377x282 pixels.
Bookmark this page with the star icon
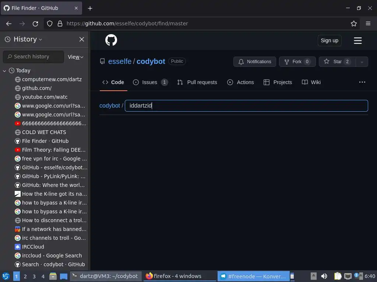pos(353,23)
